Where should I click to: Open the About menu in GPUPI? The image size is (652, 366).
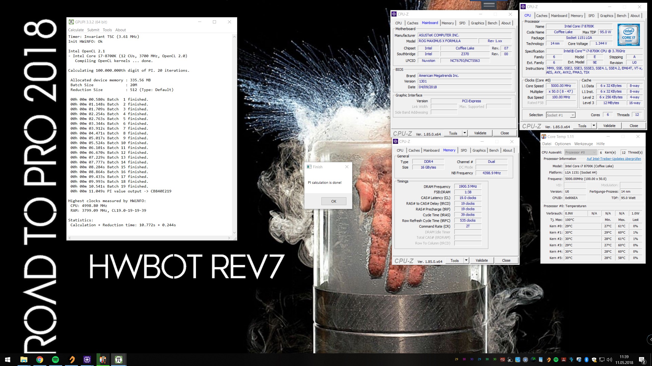[120, 30]
